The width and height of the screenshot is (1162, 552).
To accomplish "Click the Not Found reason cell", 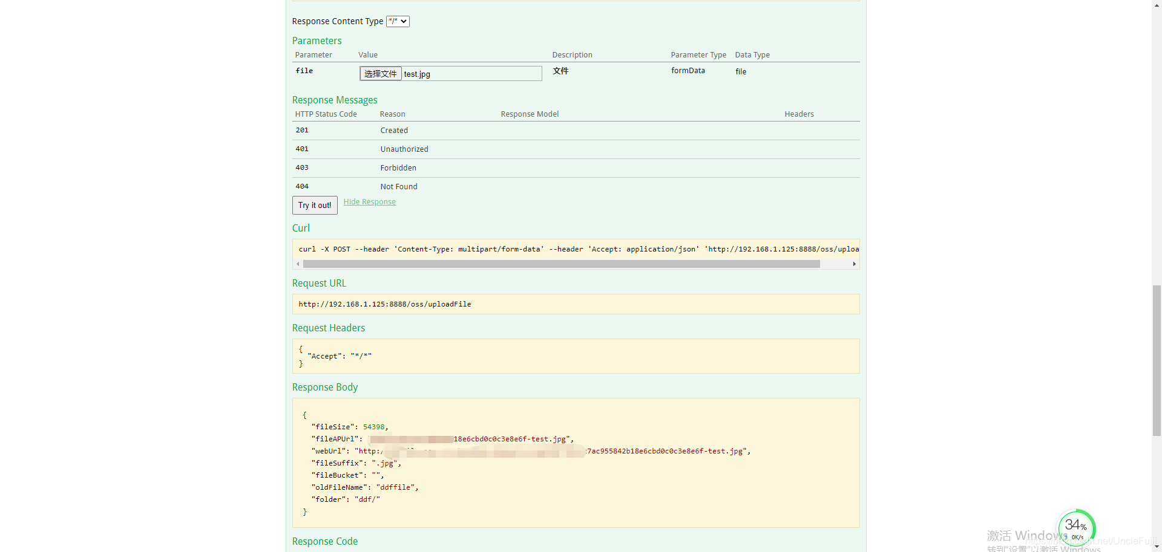I will click(399, 187).
